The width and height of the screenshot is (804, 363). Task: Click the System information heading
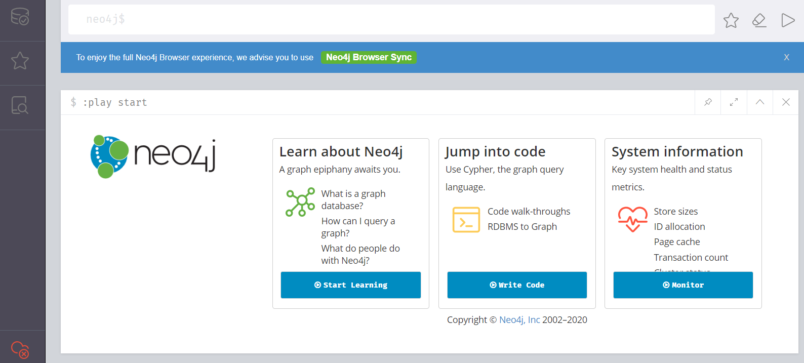[x=677, y=152]
